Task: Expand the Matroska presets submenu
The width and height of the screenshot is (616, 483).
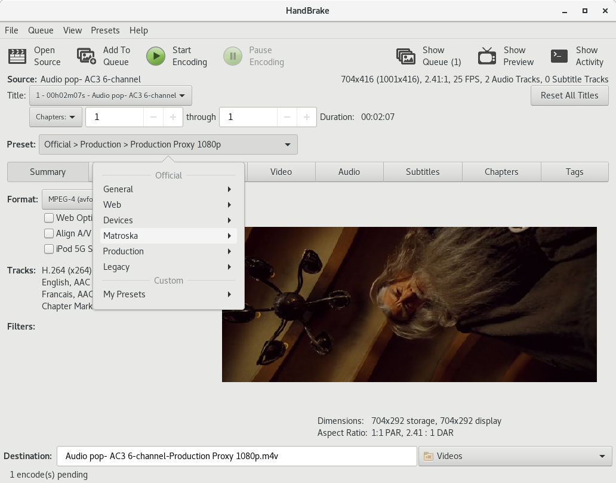Action: (168, 236)
